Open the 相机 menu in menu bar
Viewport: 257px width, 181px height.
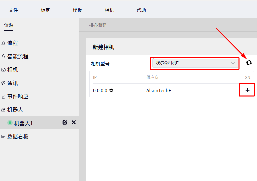109,10
